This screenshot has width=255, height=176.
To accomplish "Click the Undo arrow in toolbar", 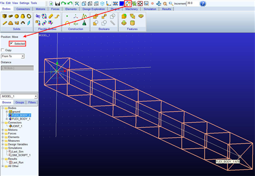I will click(70, 3).
